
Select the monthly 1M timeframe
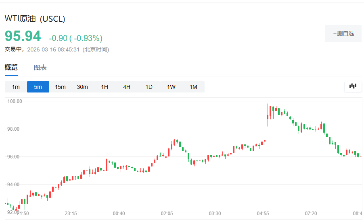pos(193,87)
